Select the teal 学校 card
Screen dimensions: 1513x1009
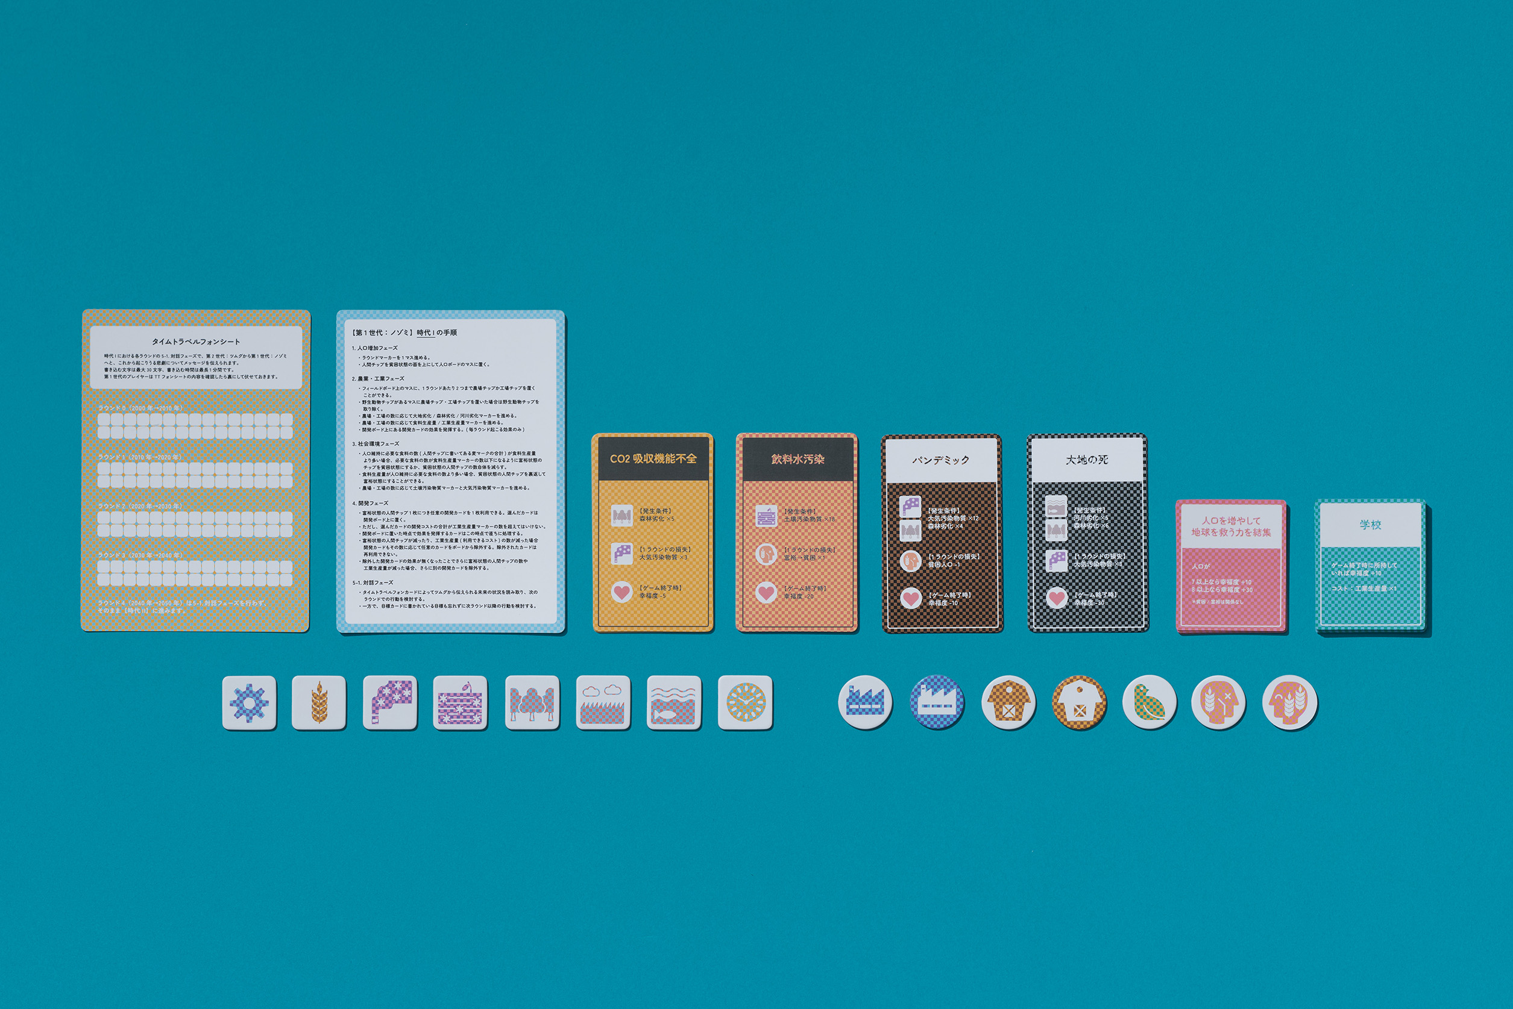1370,566
